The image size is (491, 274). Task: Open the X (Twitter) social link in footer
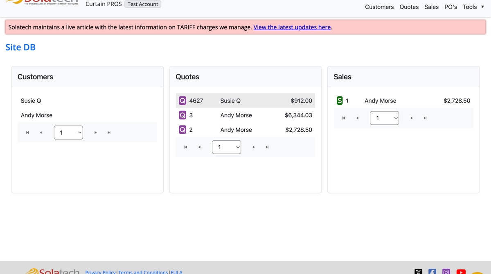[418, 272]
